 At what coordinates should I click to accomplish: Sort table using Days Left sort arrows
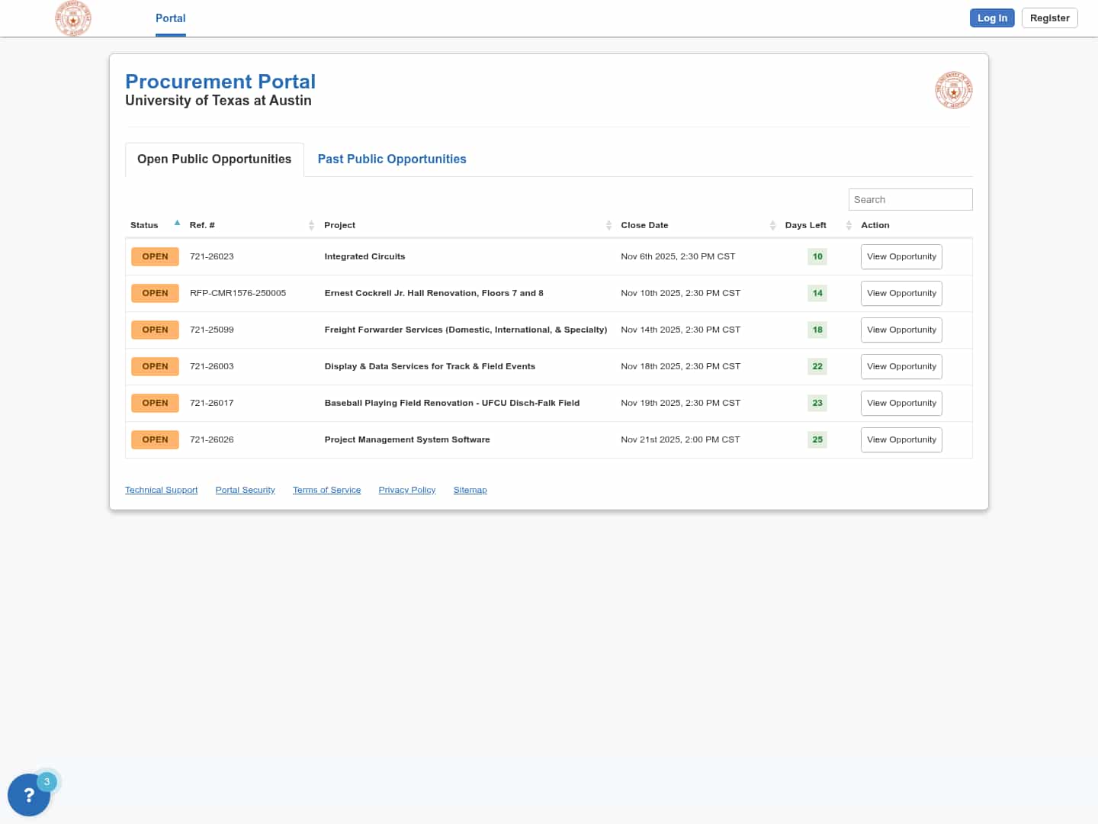[x=848, y=225]
